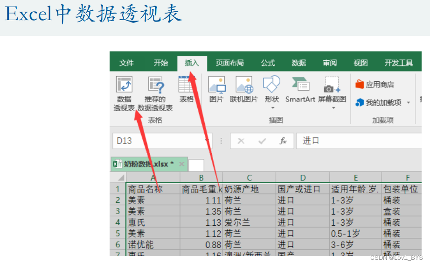430x265 pixels.
Task: Click cell 盒装 in row 3
Action: pyautogui.click(x=402, y=211)
